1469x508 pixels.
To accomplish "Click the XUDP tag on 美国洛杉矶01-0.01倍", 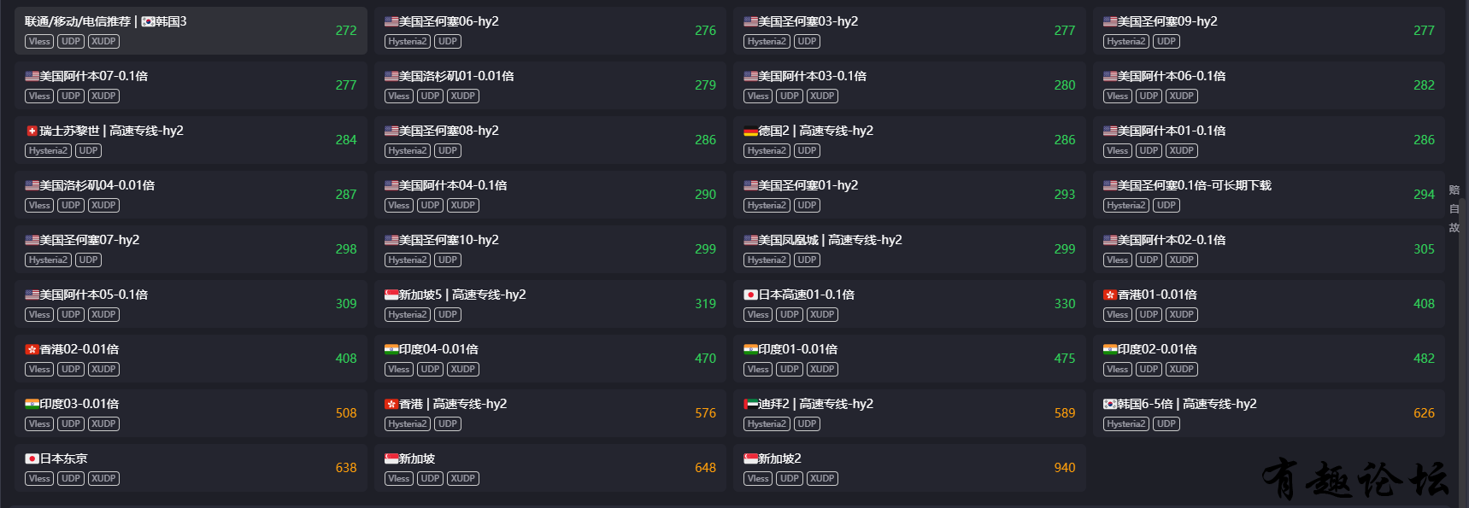I will [463, 96].
